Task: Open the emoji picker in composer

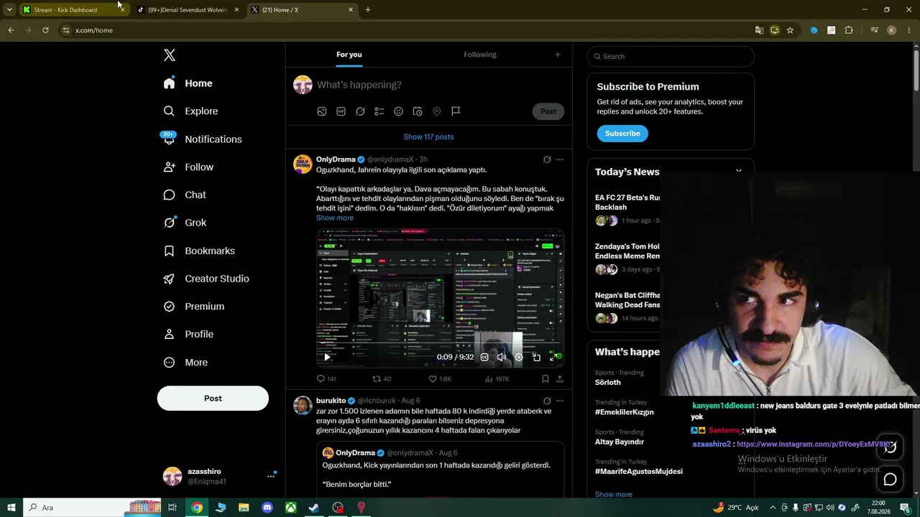Action: [x=398, y=111]
